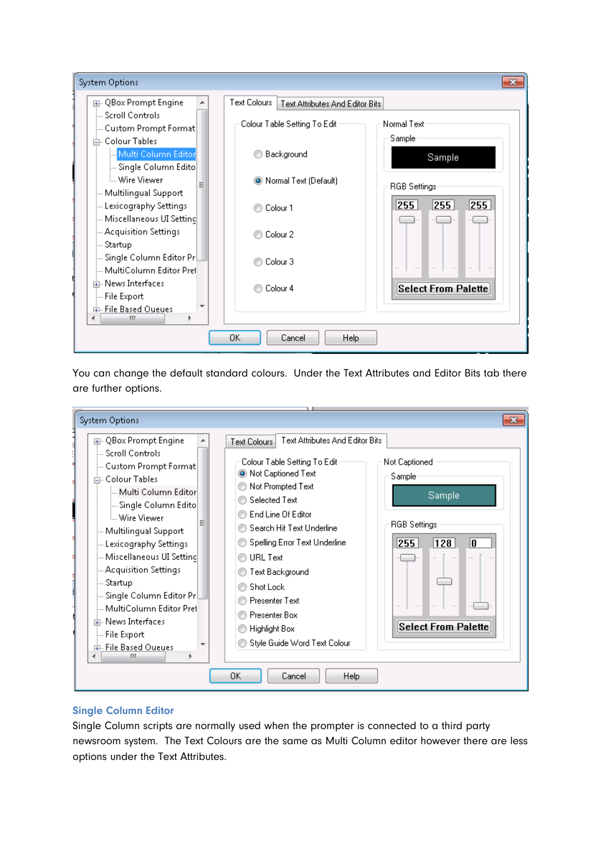The height and width of the screenshot is (850, 601).
Task: Expand QBox Prompt Engine in upper tree
Action: 96,103
